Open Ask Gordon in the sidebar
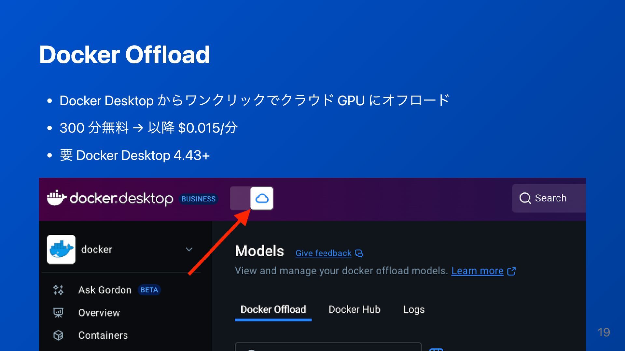Screen dimensions: 625x351 click(x=105, y=290)
